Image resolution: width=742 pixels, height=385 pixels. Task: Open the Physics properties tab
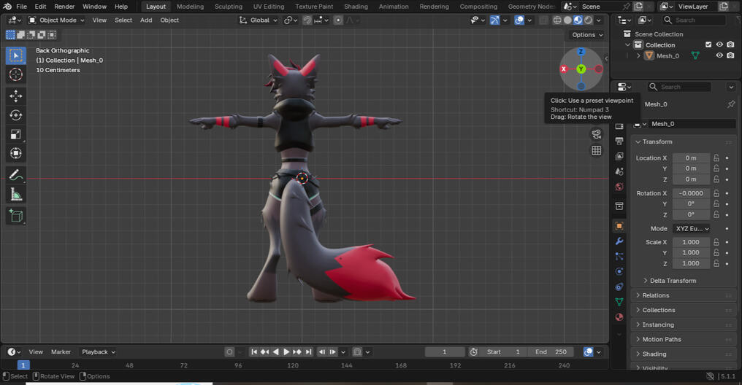pyautogui.click(x=619, y=271)
